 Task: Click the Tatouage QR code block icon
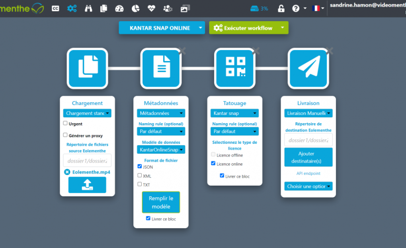coord(235,68)
